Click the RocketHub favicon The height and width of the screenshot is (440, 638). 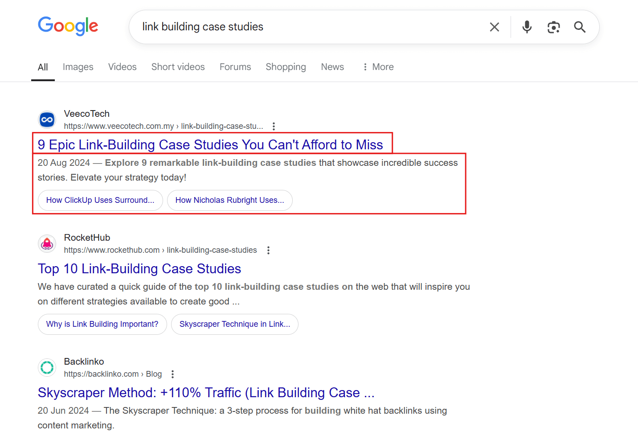pyautogui.click(x=47, y=243)
